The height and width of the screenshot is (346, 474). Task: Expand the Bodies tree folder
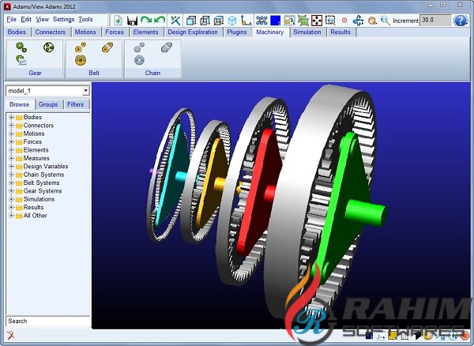click(11, 117)
